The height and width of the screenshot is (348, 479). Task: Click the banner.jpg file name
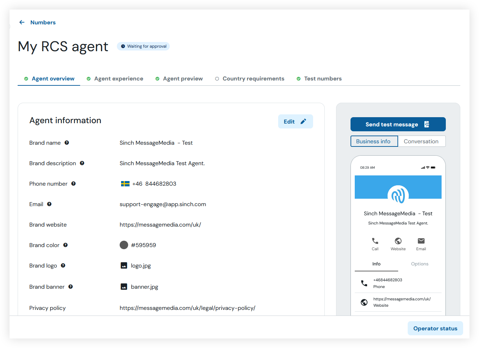click(x=144, y=287)
